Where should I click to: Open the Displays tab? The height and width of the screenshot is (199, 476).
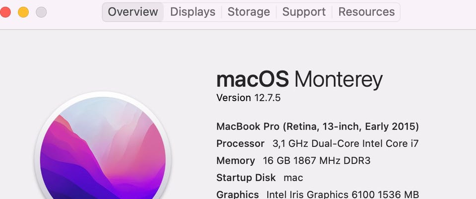(x=192, y=12)
